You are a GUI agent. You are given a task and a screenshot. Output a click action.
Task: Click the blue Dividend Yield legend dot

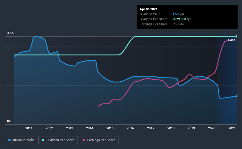pyautogui.click(x=9, y=140)
